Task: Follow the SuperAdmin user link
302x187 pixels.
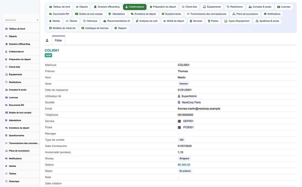Action: (189, 96)
